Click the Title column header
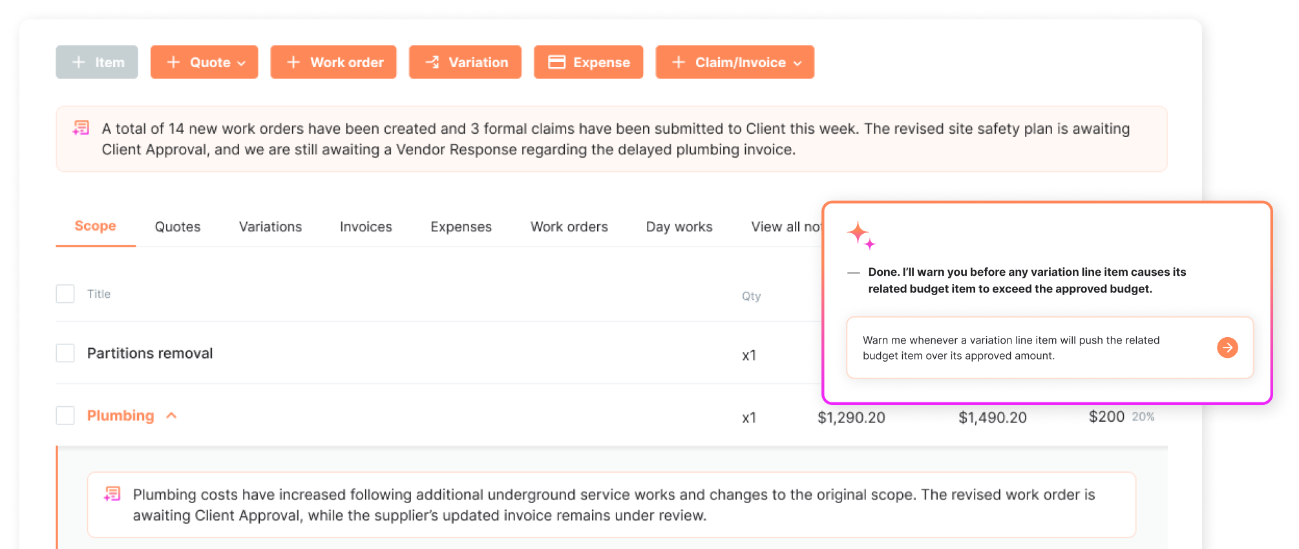This screenshot has height=549, width=1299. [99, 294]
